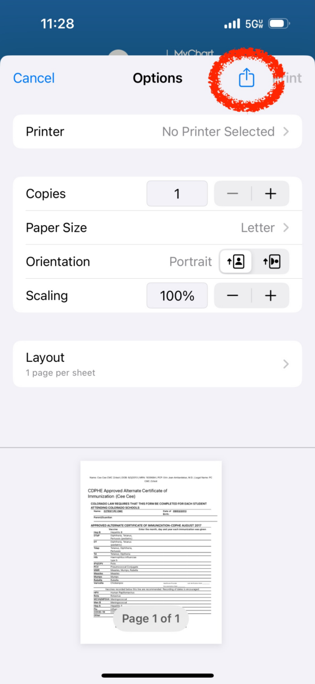Tap the Share icon in Options header
Viewport: 315px width, 684px height.
246,78
